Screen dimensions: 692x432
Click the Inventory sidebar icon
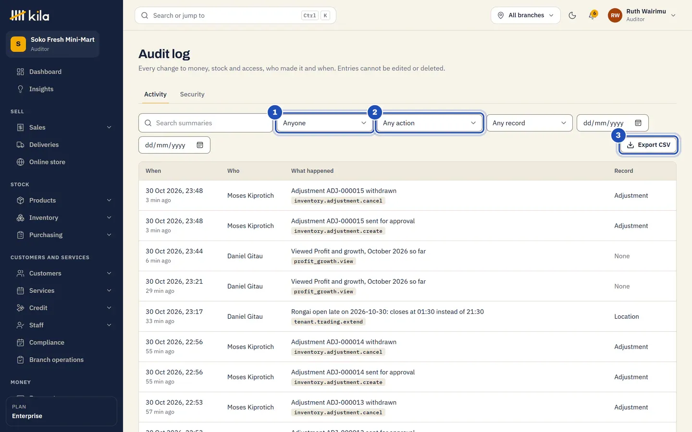click(x=20, y=217)
